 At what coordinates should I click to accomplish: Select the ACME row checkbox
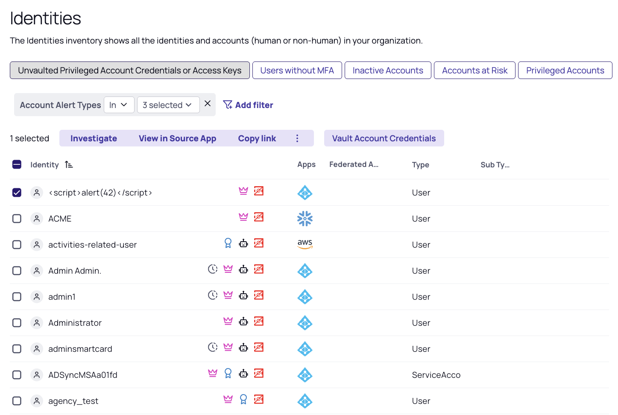click(x=17, y=219)
